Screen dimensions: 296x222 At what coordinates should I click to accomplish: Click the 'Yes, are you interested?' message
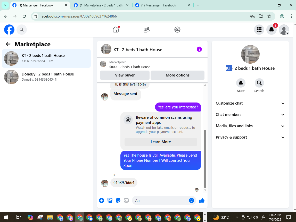point(178,107)
